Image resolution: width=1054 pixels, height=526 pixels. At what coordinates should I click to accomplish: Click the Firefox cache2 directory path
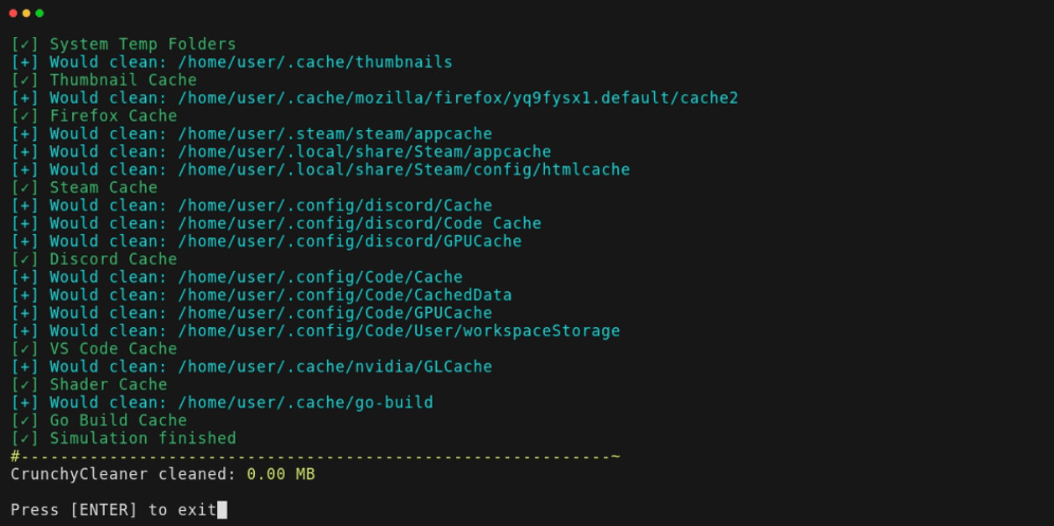pyautogui.click(x=458, y=98)
